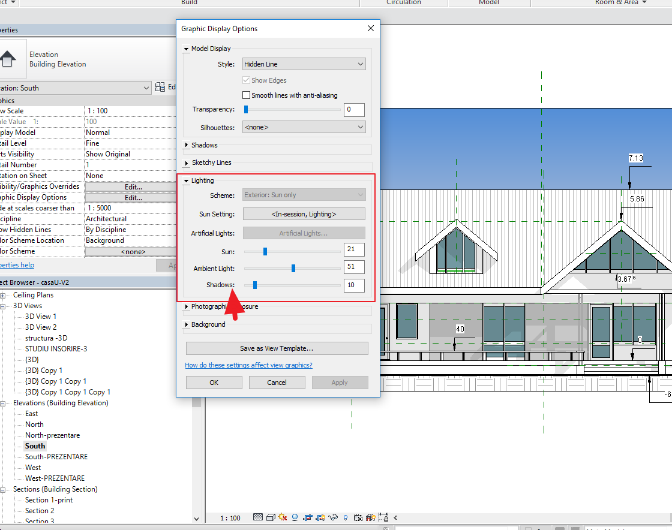Image resolution: width=672 pixels, height=530 pixels.
Task: Activate Temporary Hide/Isolate glasses icon
Action: [333, 517]
